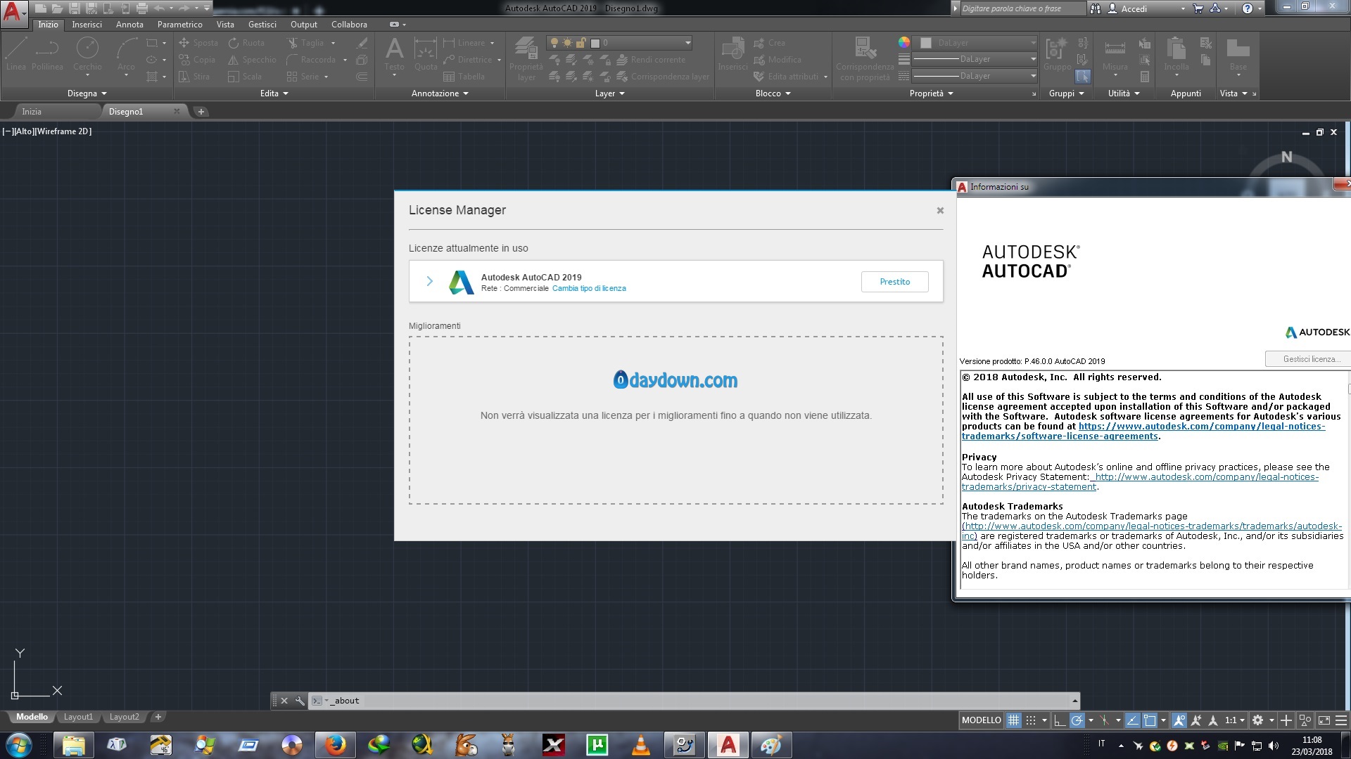Click the Gruppo group tool
This screenshot has height=759, width=1351.
pyautogui.click(x=1057, y=54)
